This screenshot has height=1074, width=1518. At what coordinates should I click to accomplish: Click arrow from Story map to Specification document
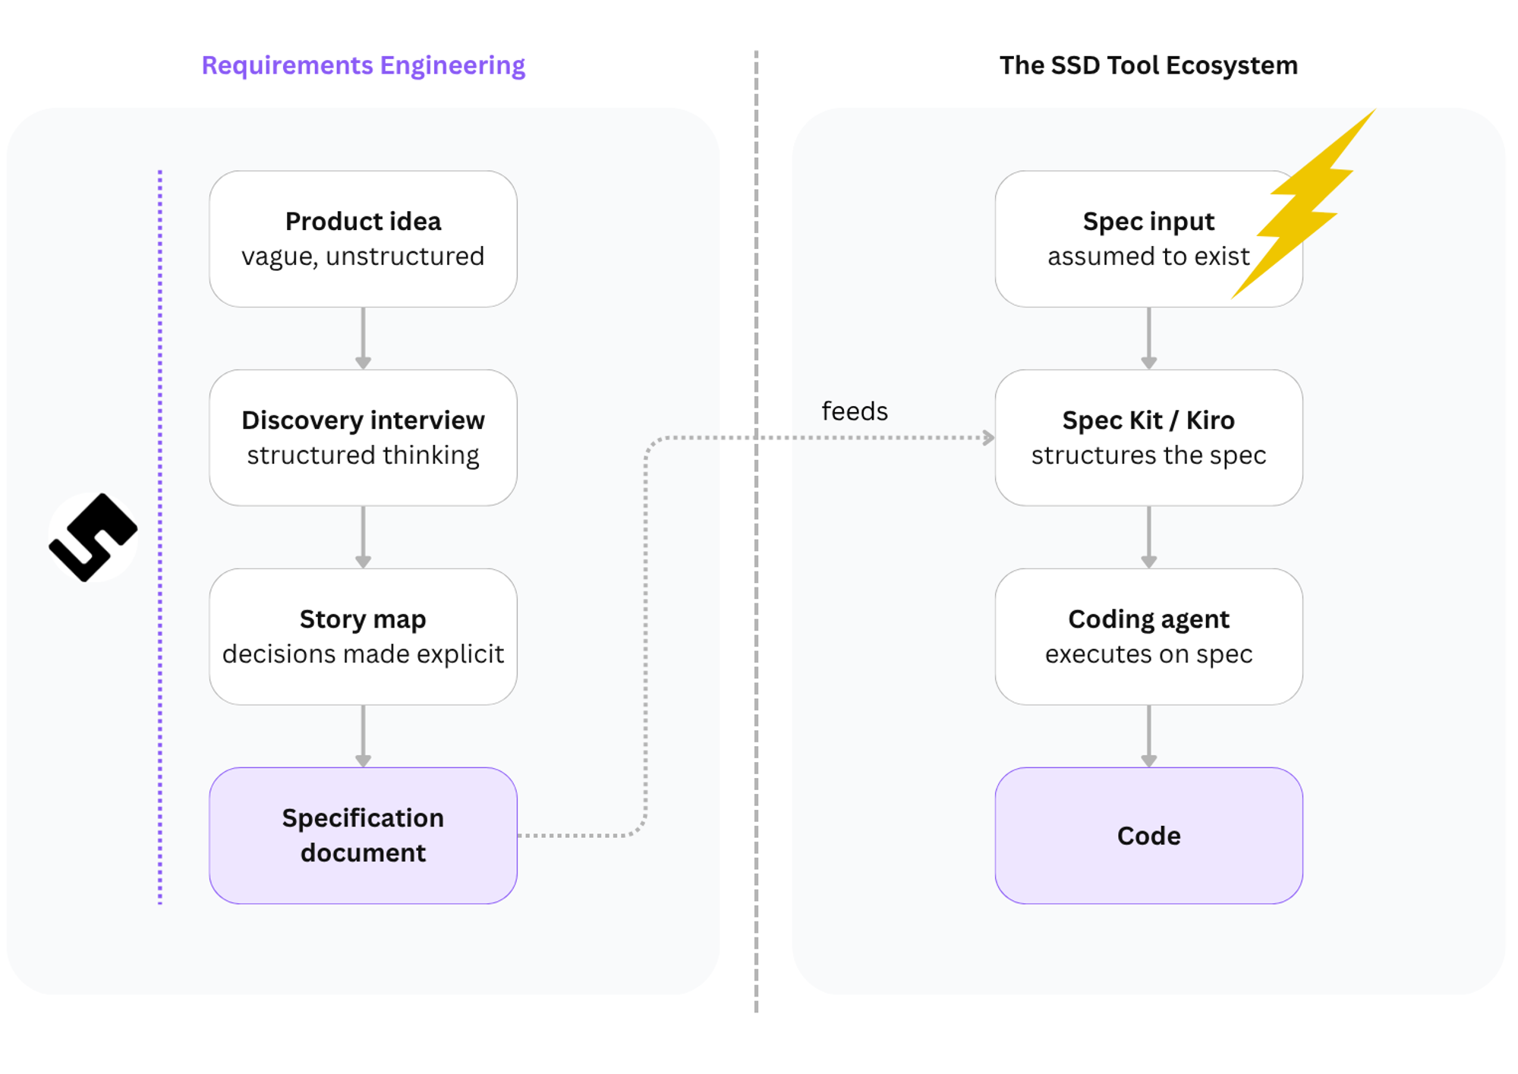click(363, 736)
